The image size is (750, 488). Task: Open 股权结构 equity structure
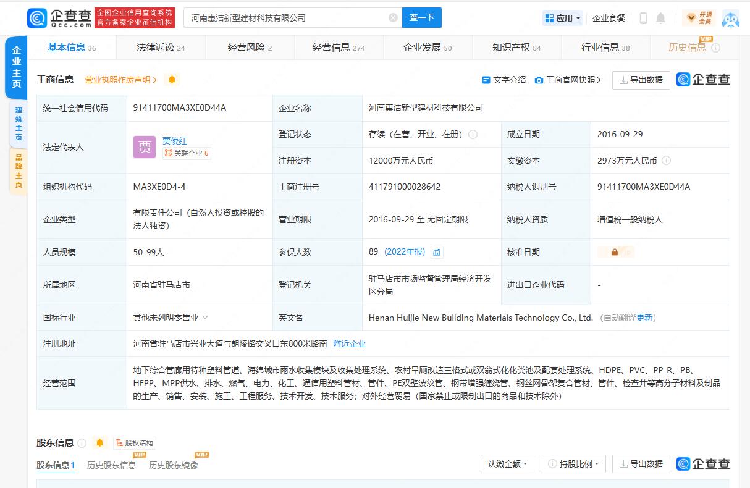tap(134, 443)
